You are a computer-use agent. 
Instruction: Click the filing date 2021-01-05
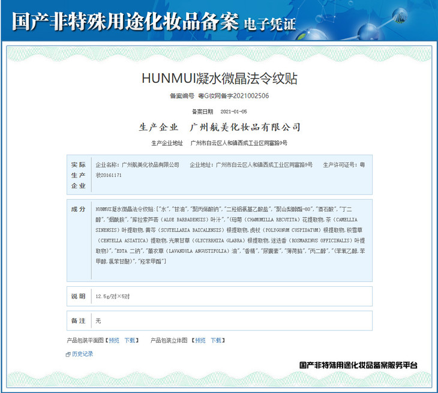pos(233,112)
